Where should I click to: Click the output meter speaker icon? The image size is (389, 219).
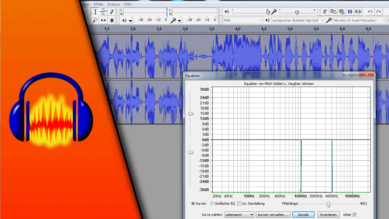pos(124,20)
